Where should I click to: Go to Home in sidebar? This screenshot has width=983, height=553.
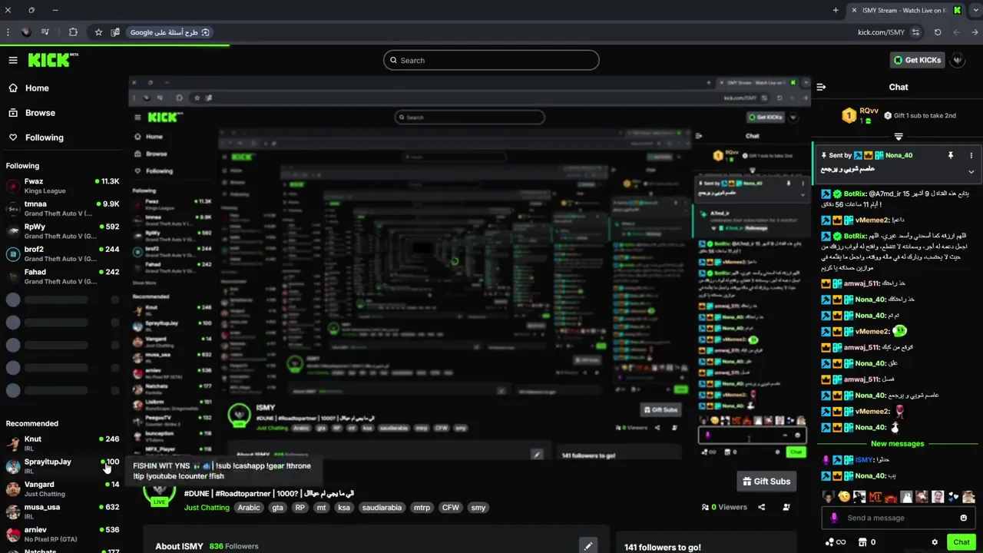click(28, 88)
